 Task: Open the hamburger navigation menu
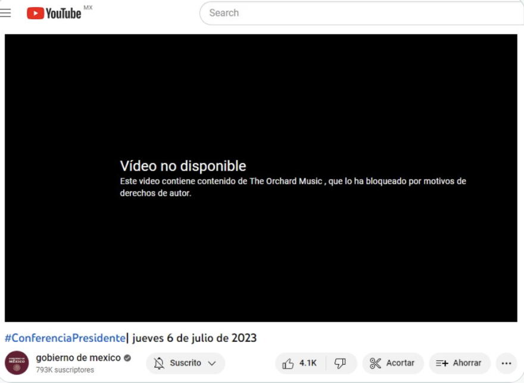click(x=6, y=12)
